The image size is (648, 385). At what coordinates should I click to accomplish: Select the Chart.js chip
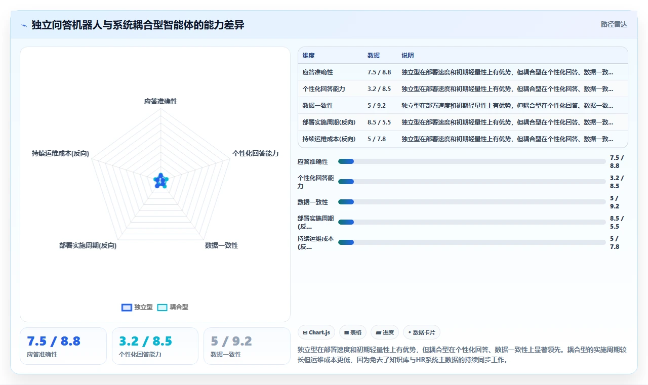tap(316, 332)
